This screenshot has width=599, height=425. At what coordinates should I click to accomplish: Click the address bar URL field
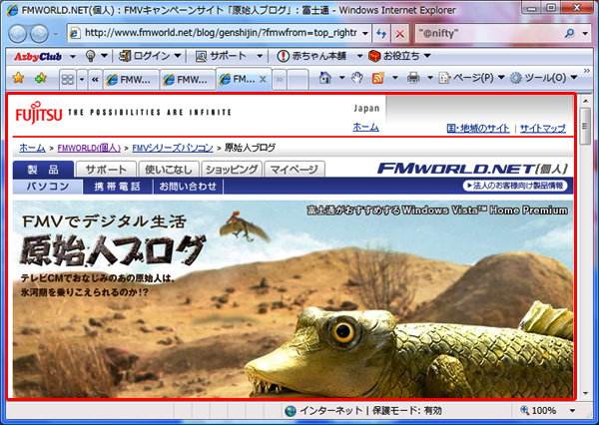[x=221, y=34]
